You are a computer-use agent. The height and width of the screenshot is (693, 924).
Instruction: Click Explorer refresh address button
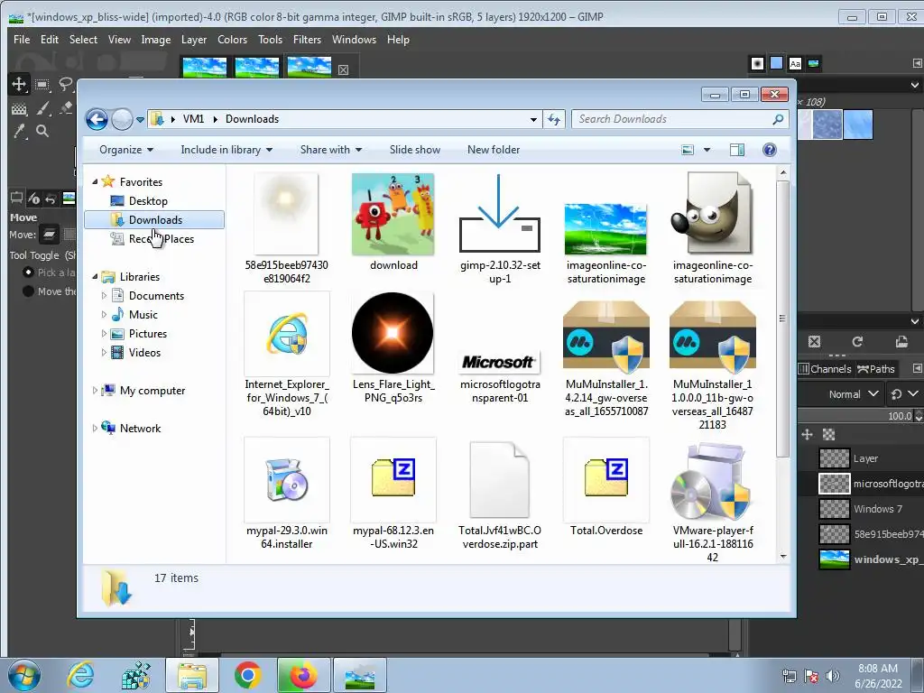tap(554, 119)
